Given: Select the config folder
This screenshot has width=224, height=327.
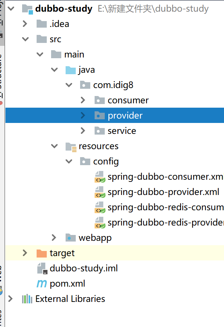Looking at the screenshot, I should coord(106,161).
